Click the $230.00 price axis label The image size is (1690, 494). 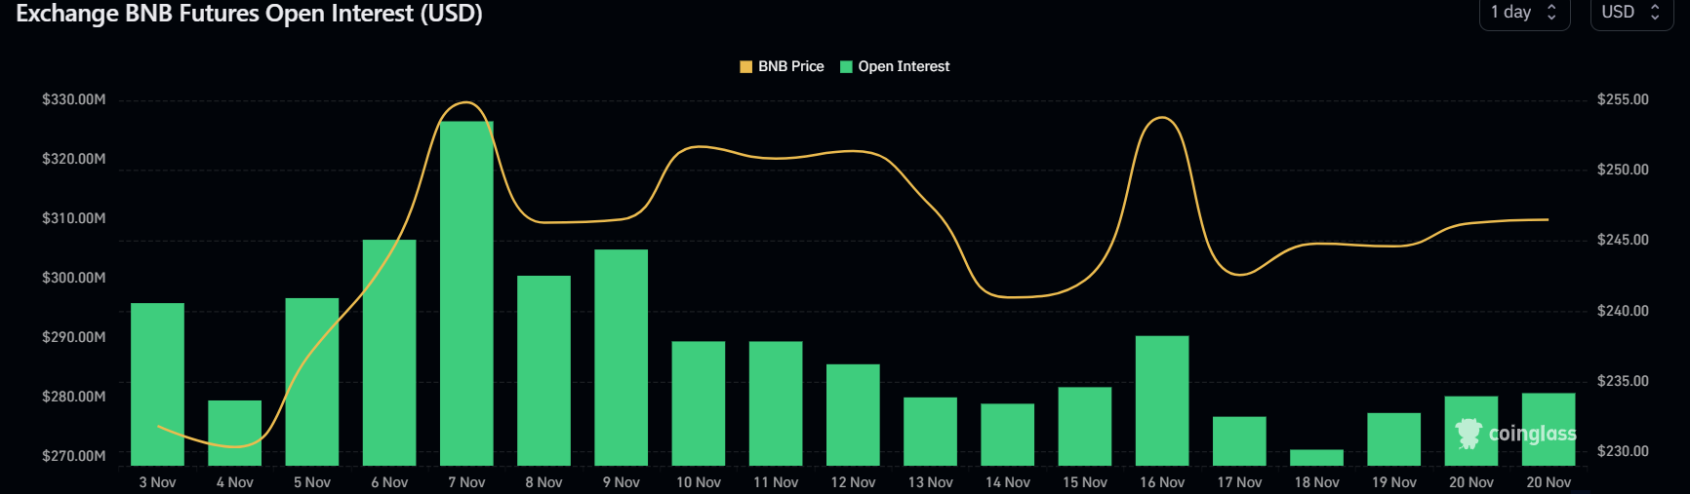pos(1623,451)
